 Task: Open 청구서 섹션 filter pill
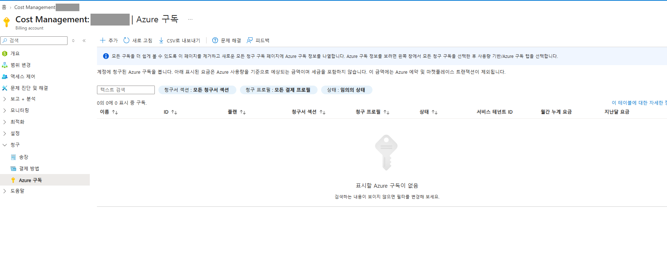tap(197, 90)
